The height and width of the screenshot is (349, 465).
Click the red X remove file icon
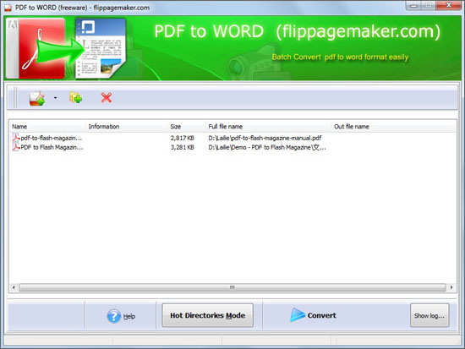[x=107, y=97]
